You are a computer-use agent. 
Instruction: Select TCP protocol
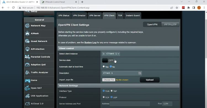[104, 97]
